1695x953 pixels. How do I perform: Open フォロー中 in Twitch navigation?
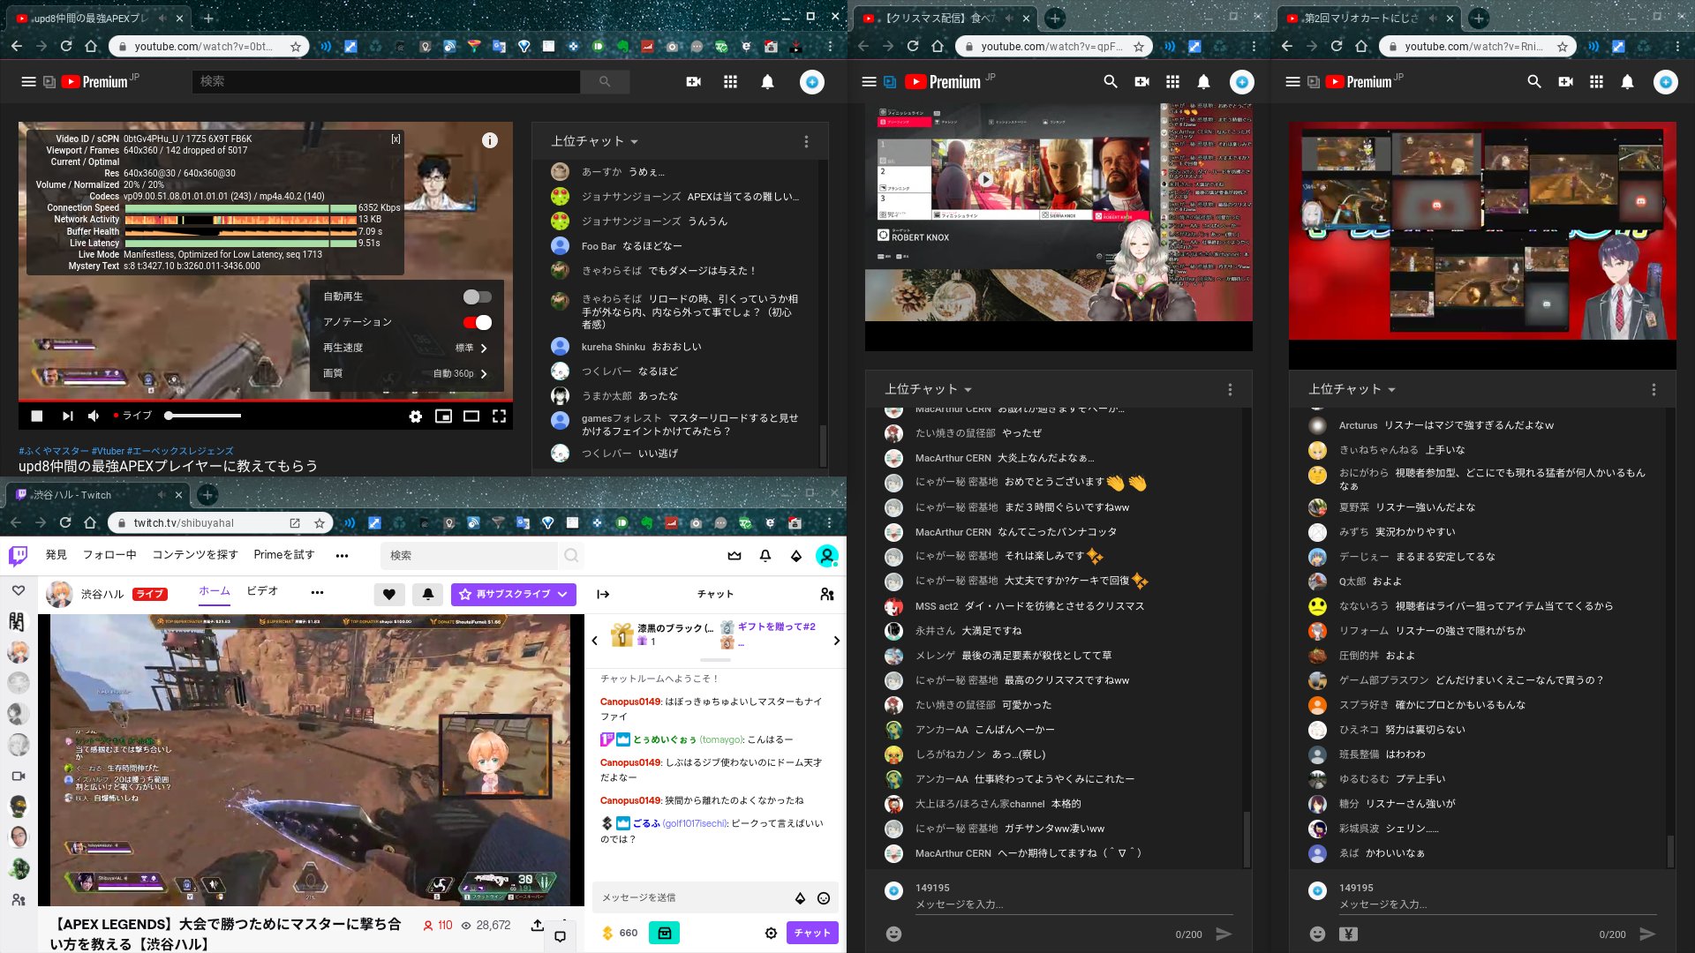click(109, 555)
